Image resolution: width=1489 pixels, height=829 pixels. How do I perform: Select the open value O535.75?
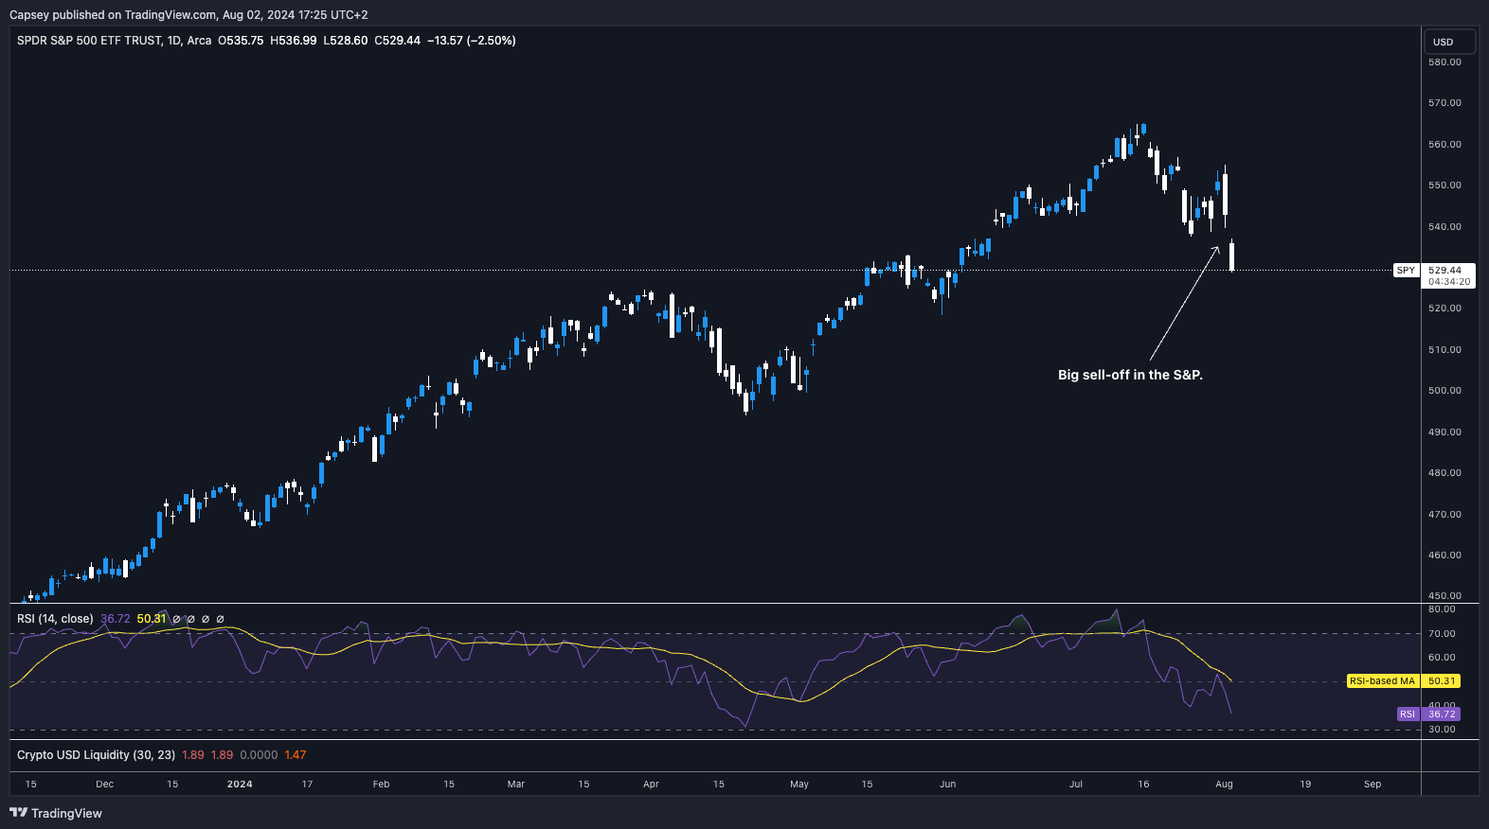click(x=241, y=41)
